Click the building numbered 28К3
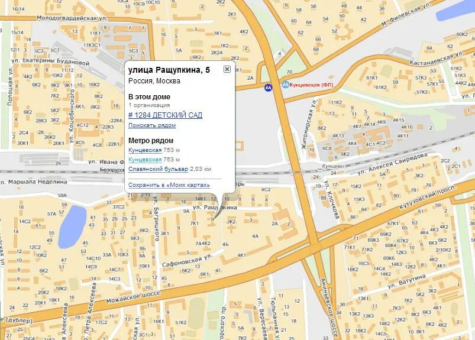475x340 pixels. coord(41,120)
